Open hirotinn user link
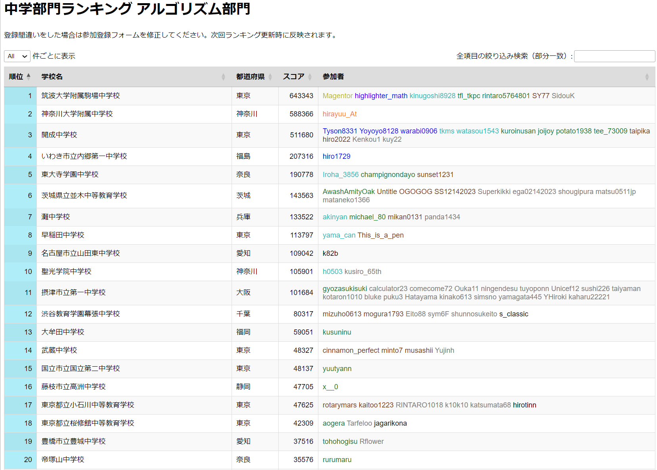Viewport: 657px width, 470px height. [525, 405]
